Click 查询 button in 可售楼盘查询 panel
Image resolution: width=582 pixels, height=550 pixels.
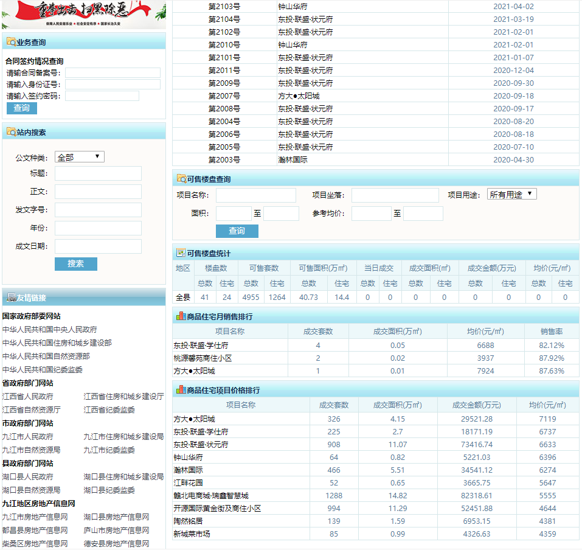[x=237, y=231]
